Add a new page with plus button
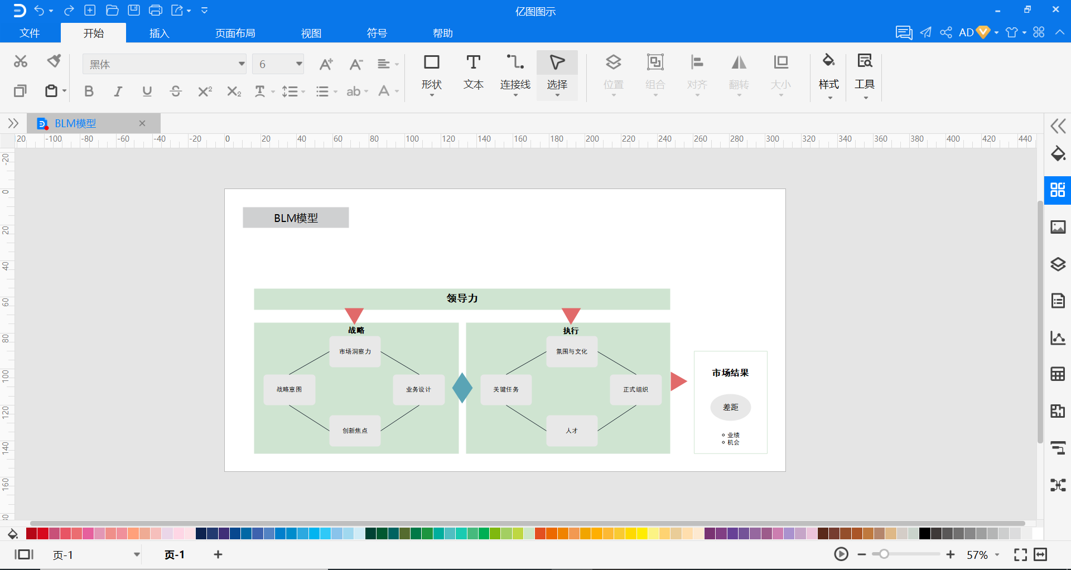Image resolution: width=1071 pixels, height=570 pixels. (218, 554)
